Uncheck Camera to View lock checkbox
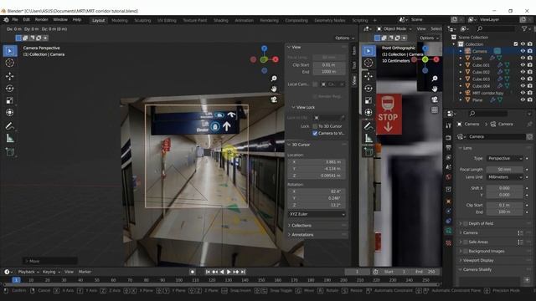The image size is (536, 301). pos(315,133)
